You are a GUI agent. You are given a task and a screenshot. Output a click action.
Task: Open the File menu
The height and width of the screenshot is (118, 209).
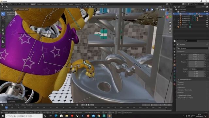click(x=5, y=4)
